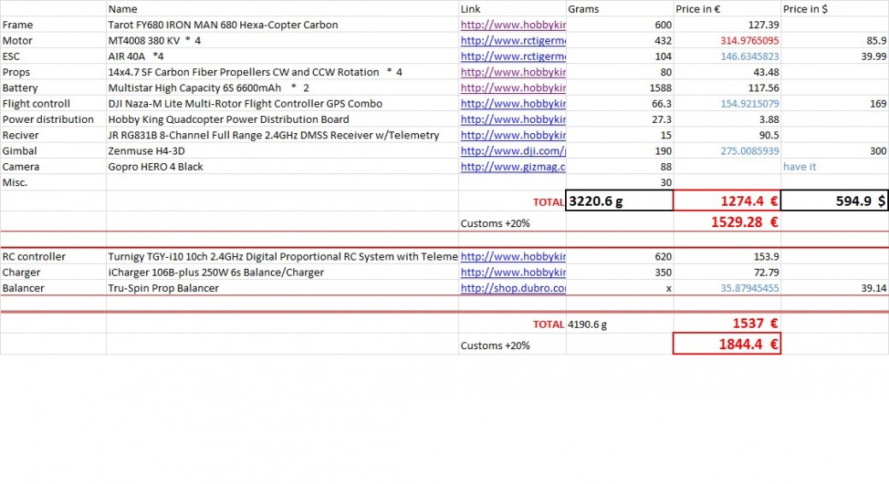Click the '3220.6 g' total weight cell
Viewport: 889px width, 484px height.
(x=620, y=201)
